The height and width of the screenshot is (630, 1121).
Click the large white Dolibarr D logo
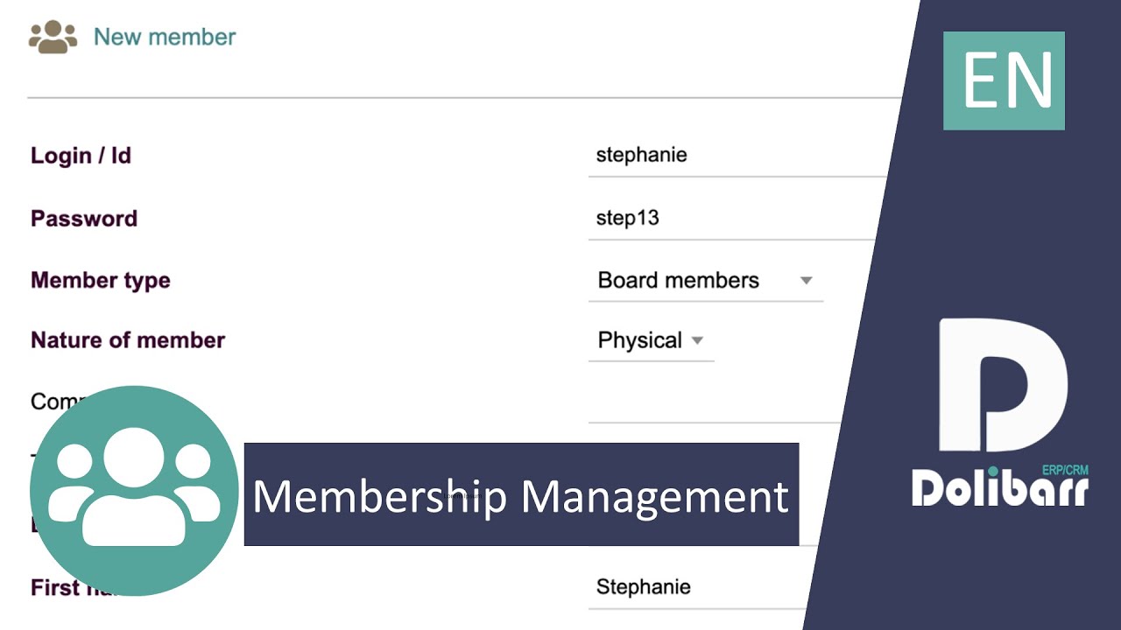point(1003,385)
